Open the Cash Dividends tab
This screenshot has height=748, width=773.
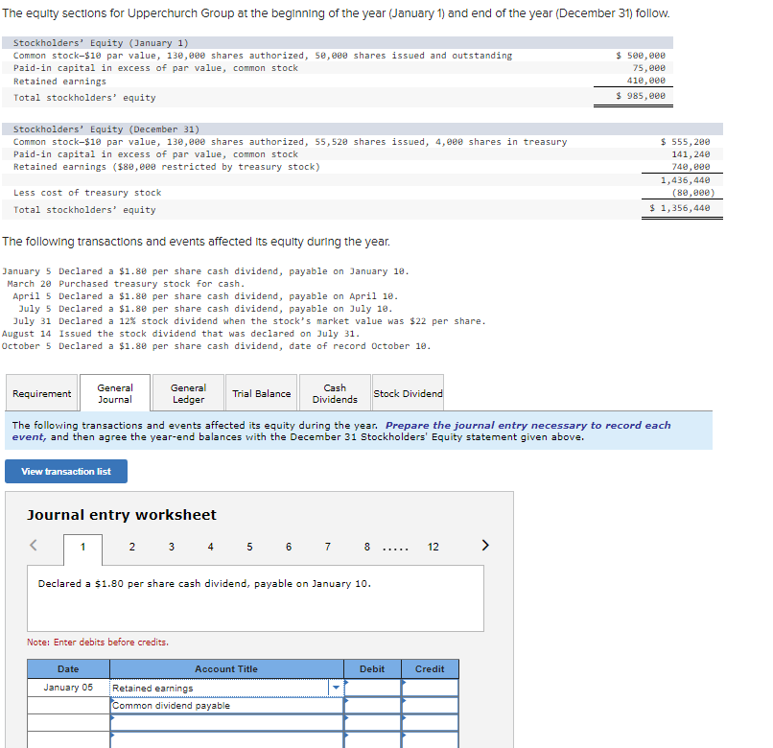335,393
